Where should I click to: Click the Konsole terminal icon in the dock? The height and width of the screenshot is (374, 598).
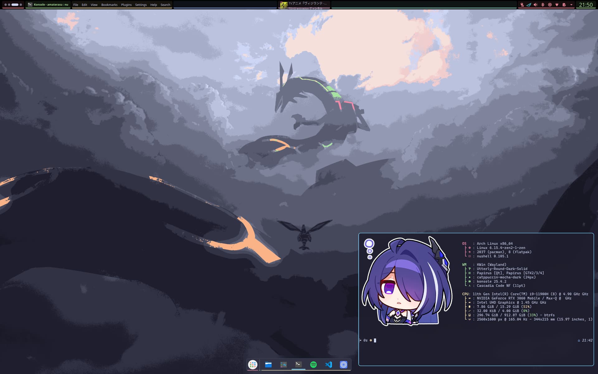tap(298, 364)
